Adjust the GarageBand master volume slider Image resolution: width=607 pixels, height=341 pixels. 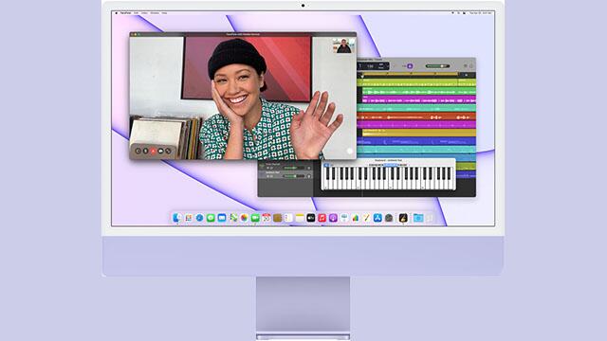click(437, 66)
